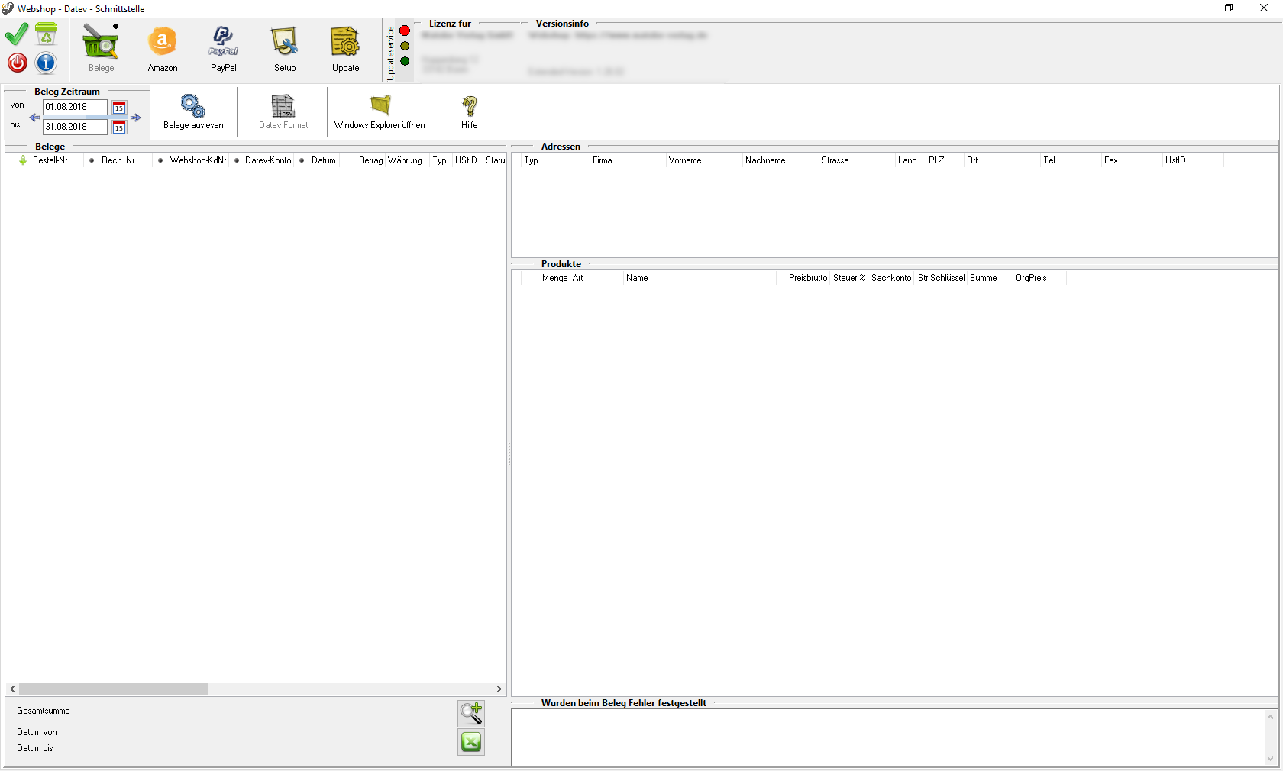
Task: Open the blue info icon
Action: click(x=46, y=63)
